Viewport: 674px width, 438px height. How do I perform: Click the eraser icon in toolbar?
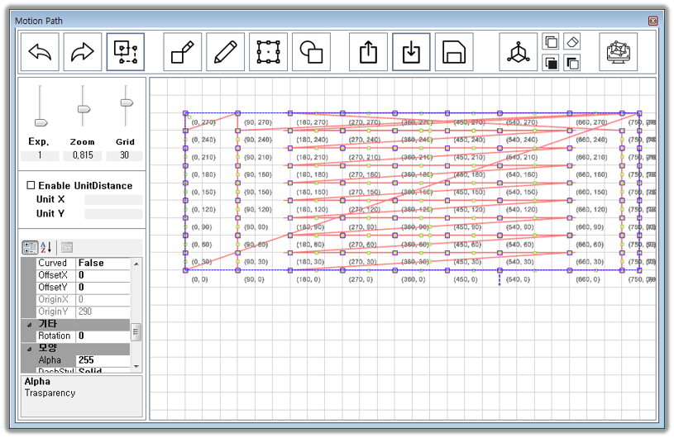coord(571,41)
